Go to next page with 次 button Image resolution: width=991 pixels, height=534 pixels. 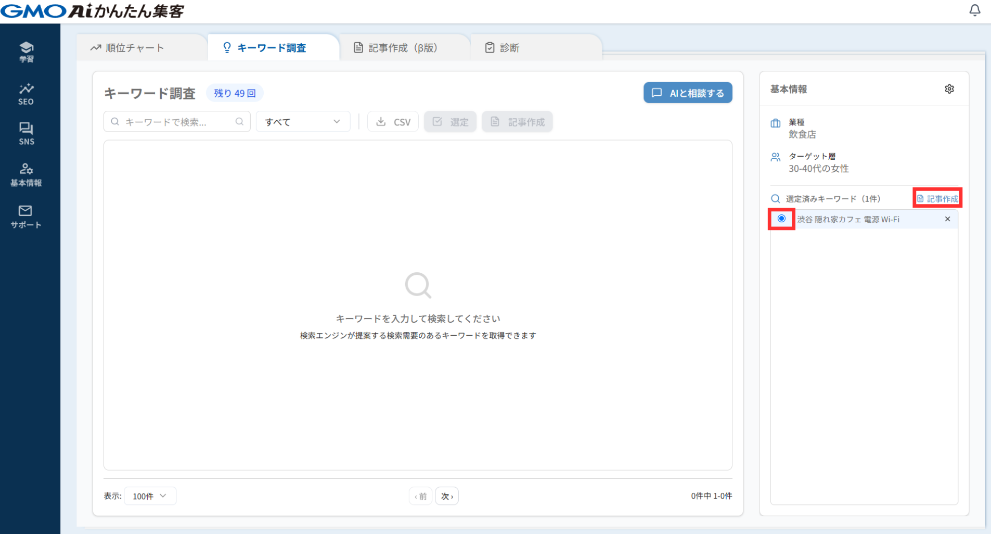(447, 497)
